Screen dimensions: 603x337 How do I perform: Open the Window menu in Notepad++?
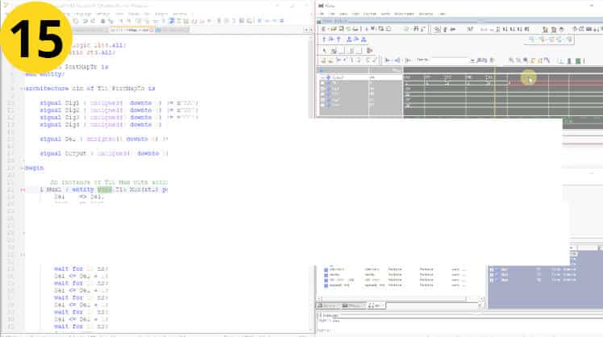point(180,14)
